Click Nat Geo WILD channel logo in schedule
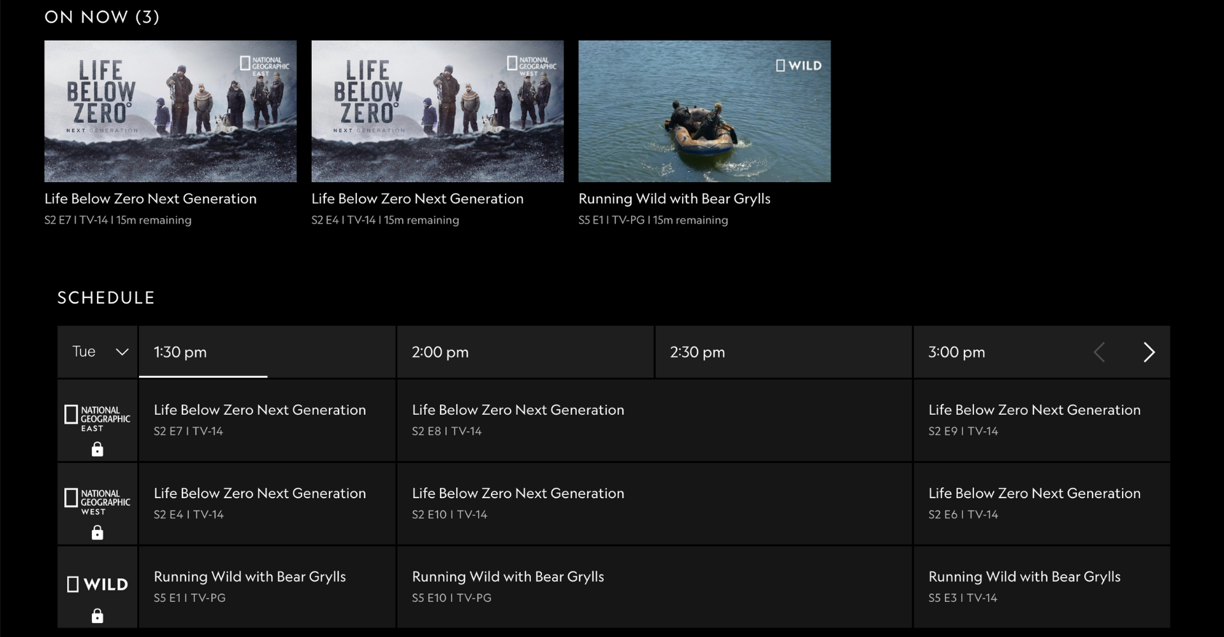 click(x=97, y=584)
